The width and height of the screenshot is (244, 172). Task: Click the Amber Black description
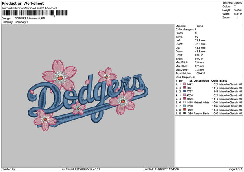tap(201, 114)
